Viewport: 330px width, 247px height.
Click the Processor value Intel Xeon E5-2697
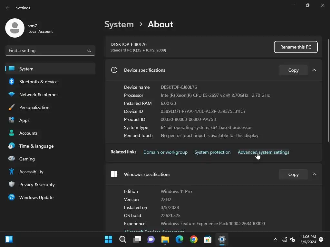tap(215, 95)
